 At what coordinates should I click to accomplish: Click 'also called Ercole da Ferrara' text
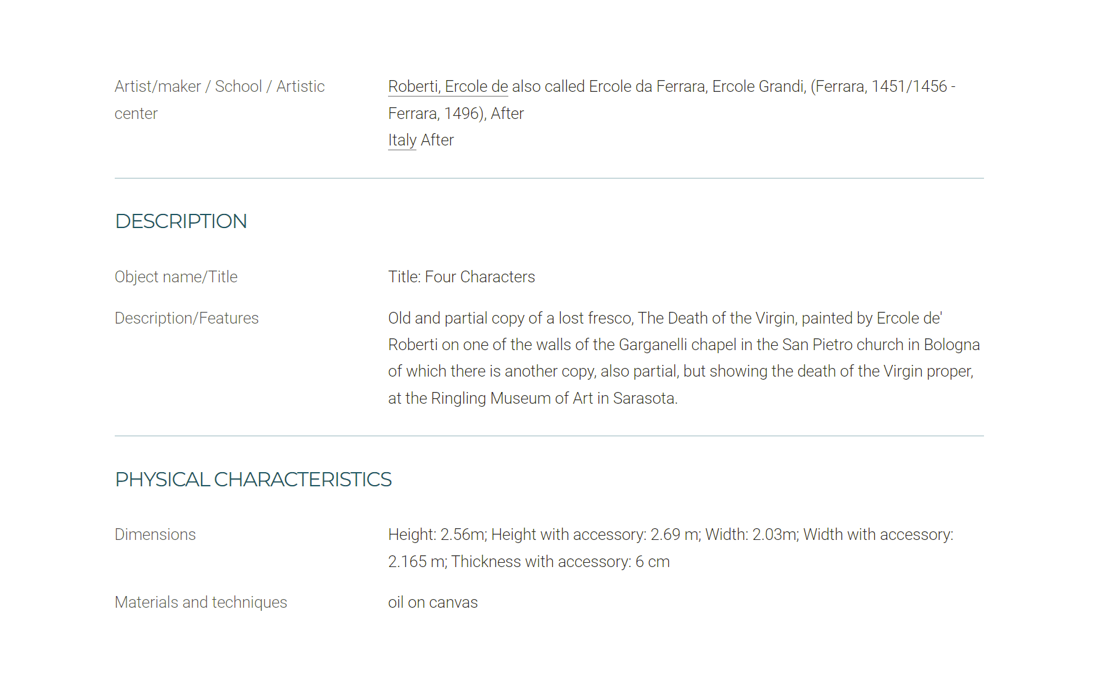click(608, 86)
